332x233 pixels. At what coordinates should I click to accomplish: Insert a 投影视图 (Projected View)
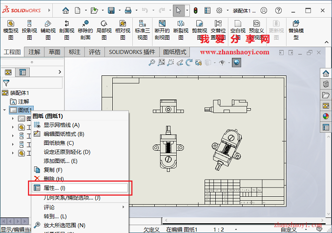point(29,30)
